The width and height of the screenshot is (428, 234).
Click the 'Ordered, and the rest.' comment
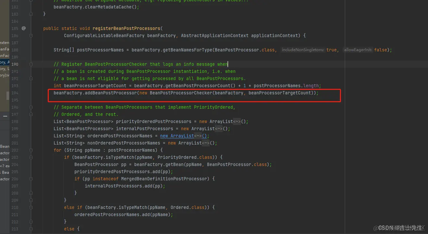click(86, 114)
